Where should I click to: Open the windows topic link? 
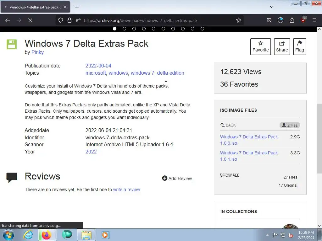(118, 73)
